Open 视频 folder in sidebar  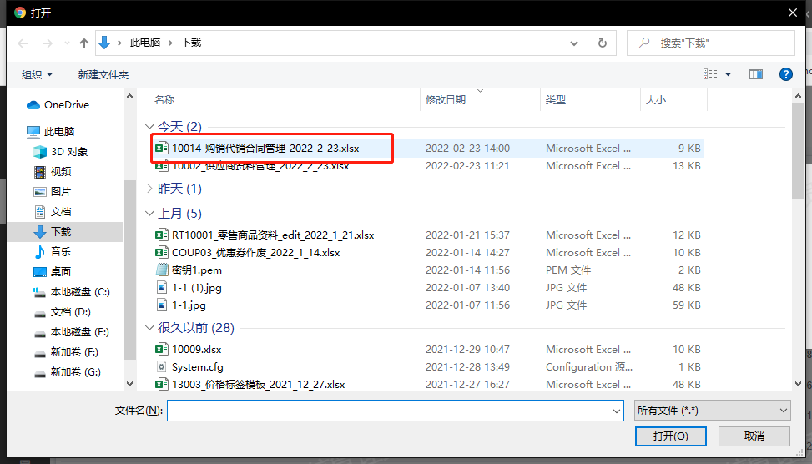(53, 172)
